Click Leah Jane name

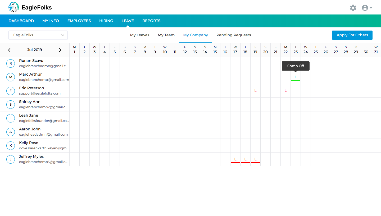[29, 115]
